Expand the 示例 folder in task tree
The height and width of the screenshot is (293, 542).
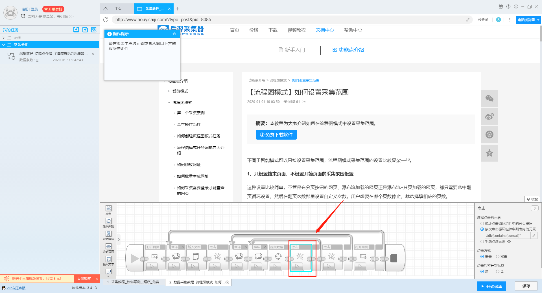(x=3, y=38)
